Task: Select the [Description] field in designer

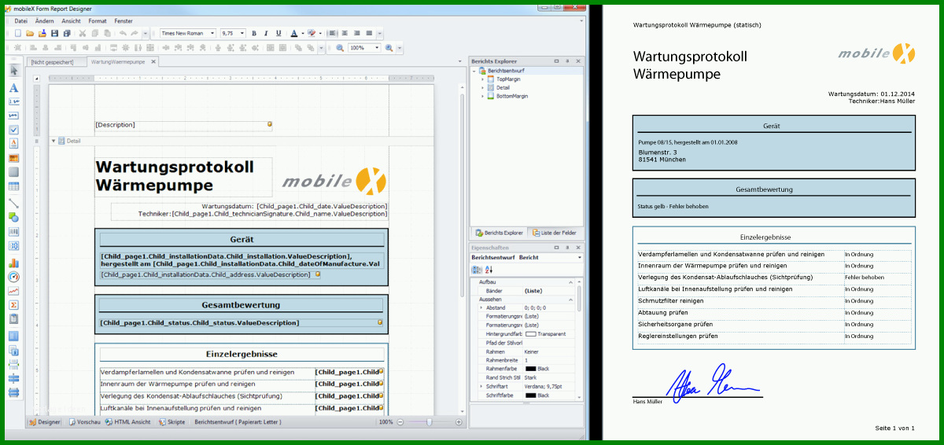Action: pyautogui.click(x=183, y=125)
